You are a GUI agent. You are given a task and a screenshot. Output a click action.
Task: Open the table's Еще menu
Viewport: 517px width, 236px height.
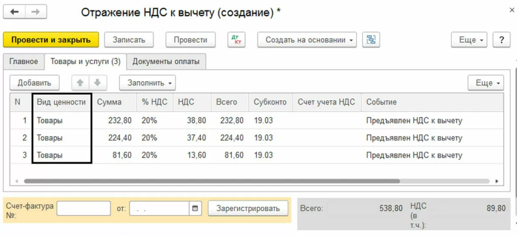click(x=486, y=82)
